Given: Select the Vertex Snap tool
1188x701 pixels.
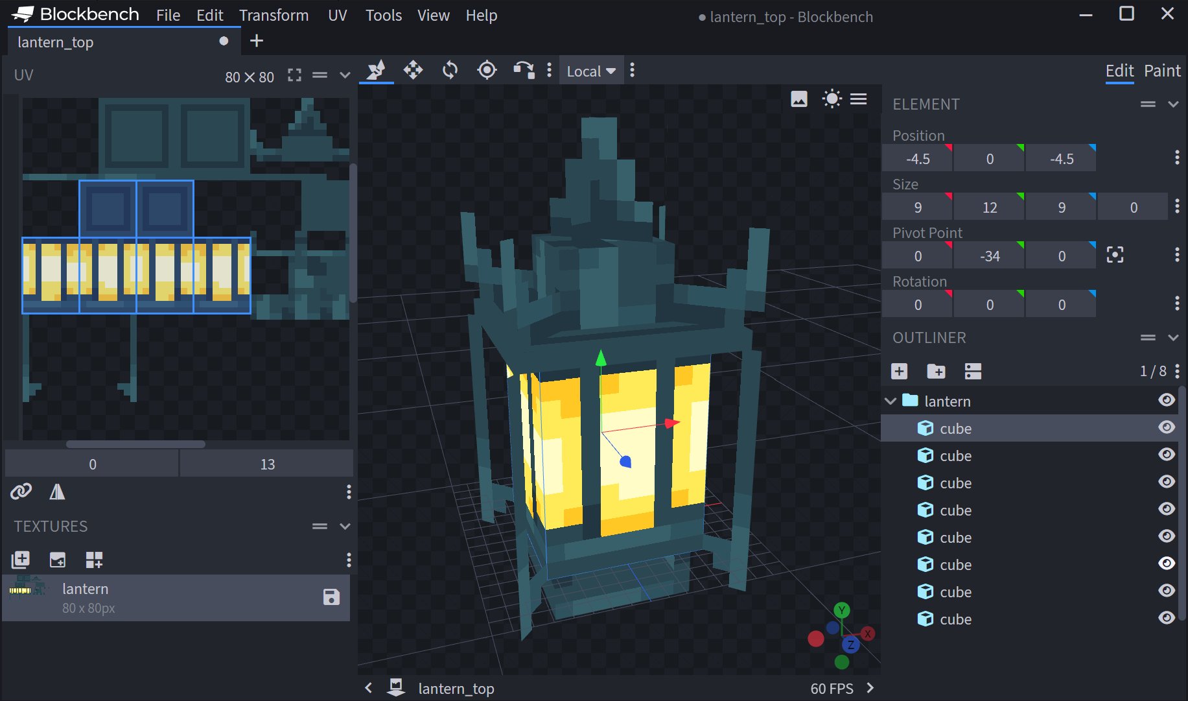Looking at the screenshot, I should 524,70.
